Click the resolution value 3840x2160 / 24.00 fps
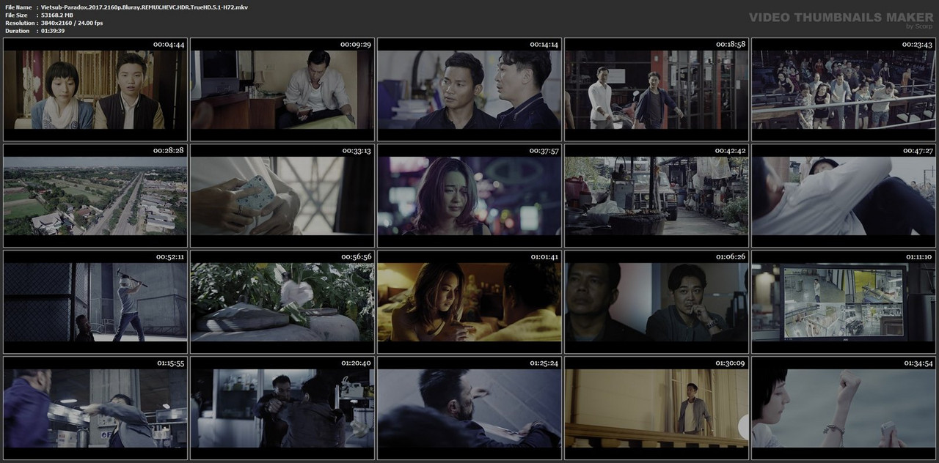Image resolution: width=939 pixels, height=463 pixels. (x=72, y=23)
